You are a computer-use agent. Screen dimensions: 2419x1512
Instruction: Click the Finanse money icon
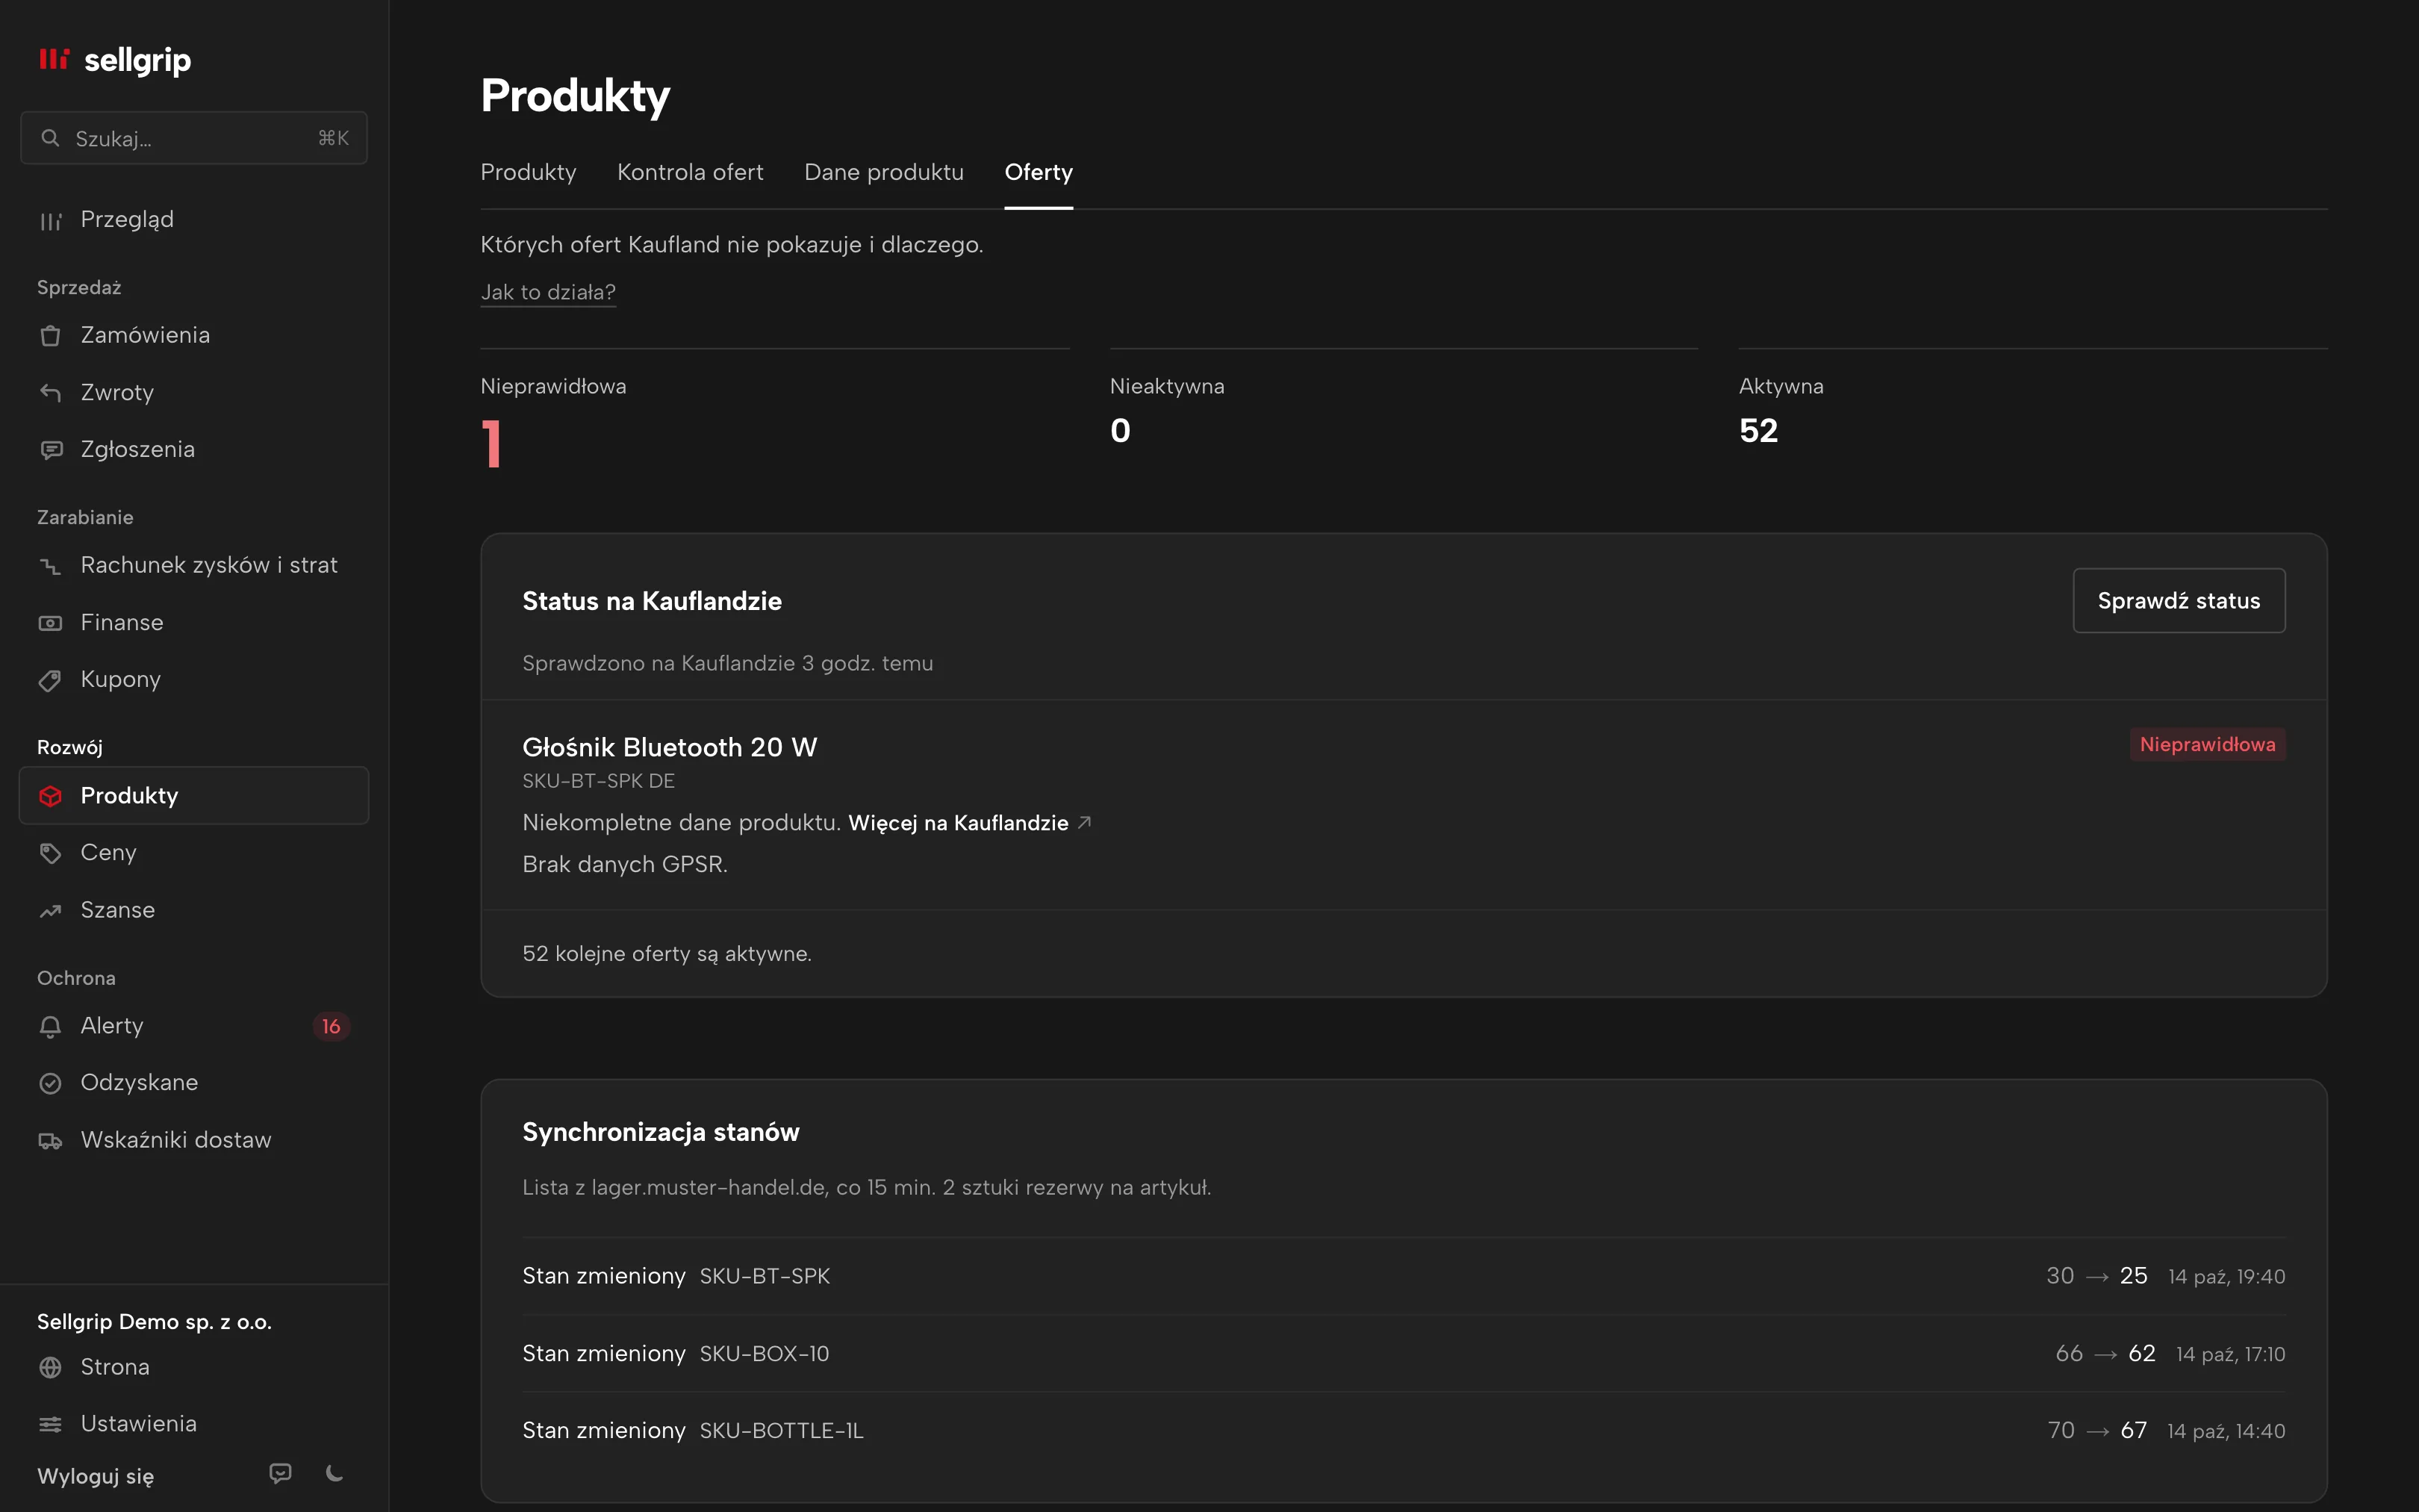click(x=50, y=623)
